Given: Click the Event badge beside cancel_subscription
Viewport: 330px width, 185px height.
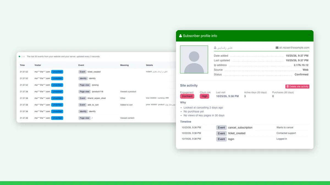Looking at the screenshot, I should pyautogui.click(x=221, y=127).
